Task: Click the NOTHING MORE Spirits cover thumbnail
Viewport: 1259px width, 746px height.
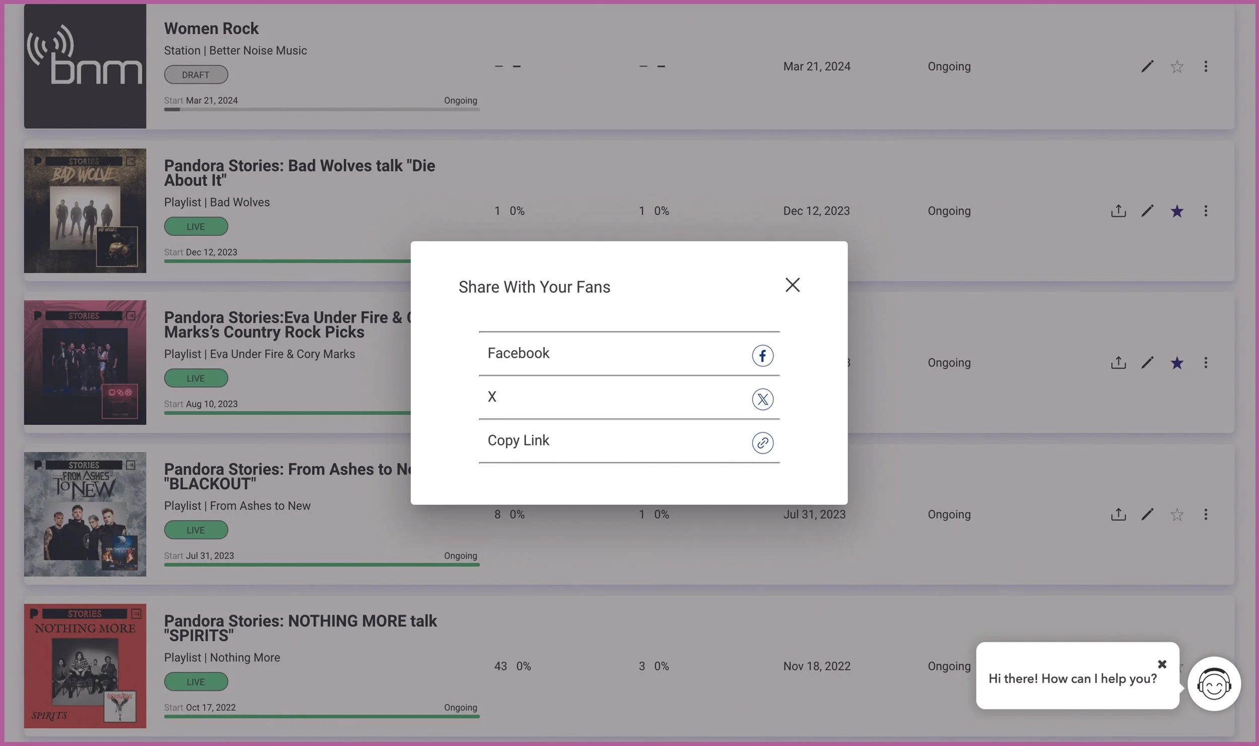Action: click(x=85, y=666)
